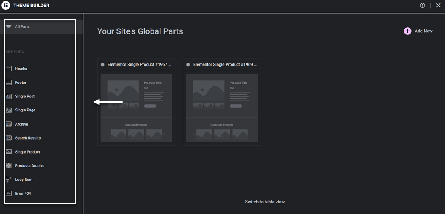Screen dimensions: 445x214
Task: Click the Loop Item icon
Action: click(x=9, y=180)
